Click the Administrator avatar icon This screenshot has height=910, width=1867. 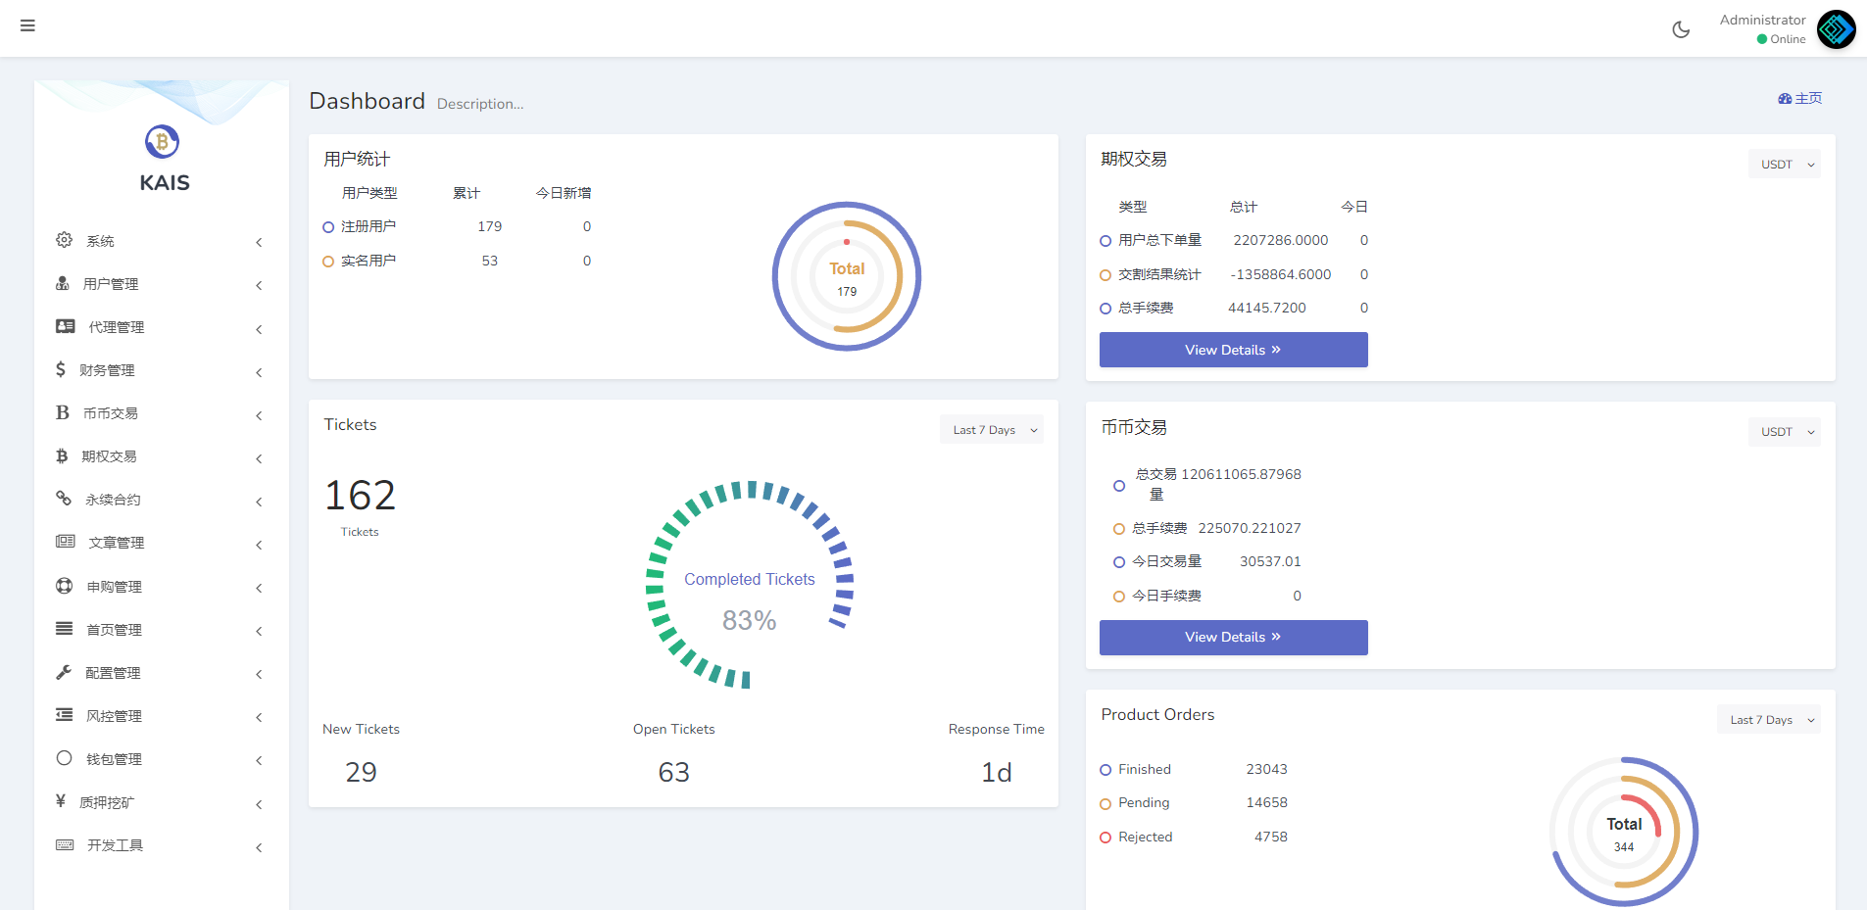point(1836,29)
